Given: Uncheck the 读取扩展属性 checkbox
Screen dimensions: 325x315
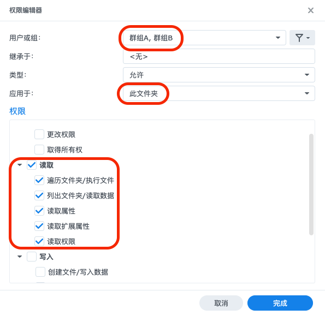Looking at the screenshot, I should (39, 226).
